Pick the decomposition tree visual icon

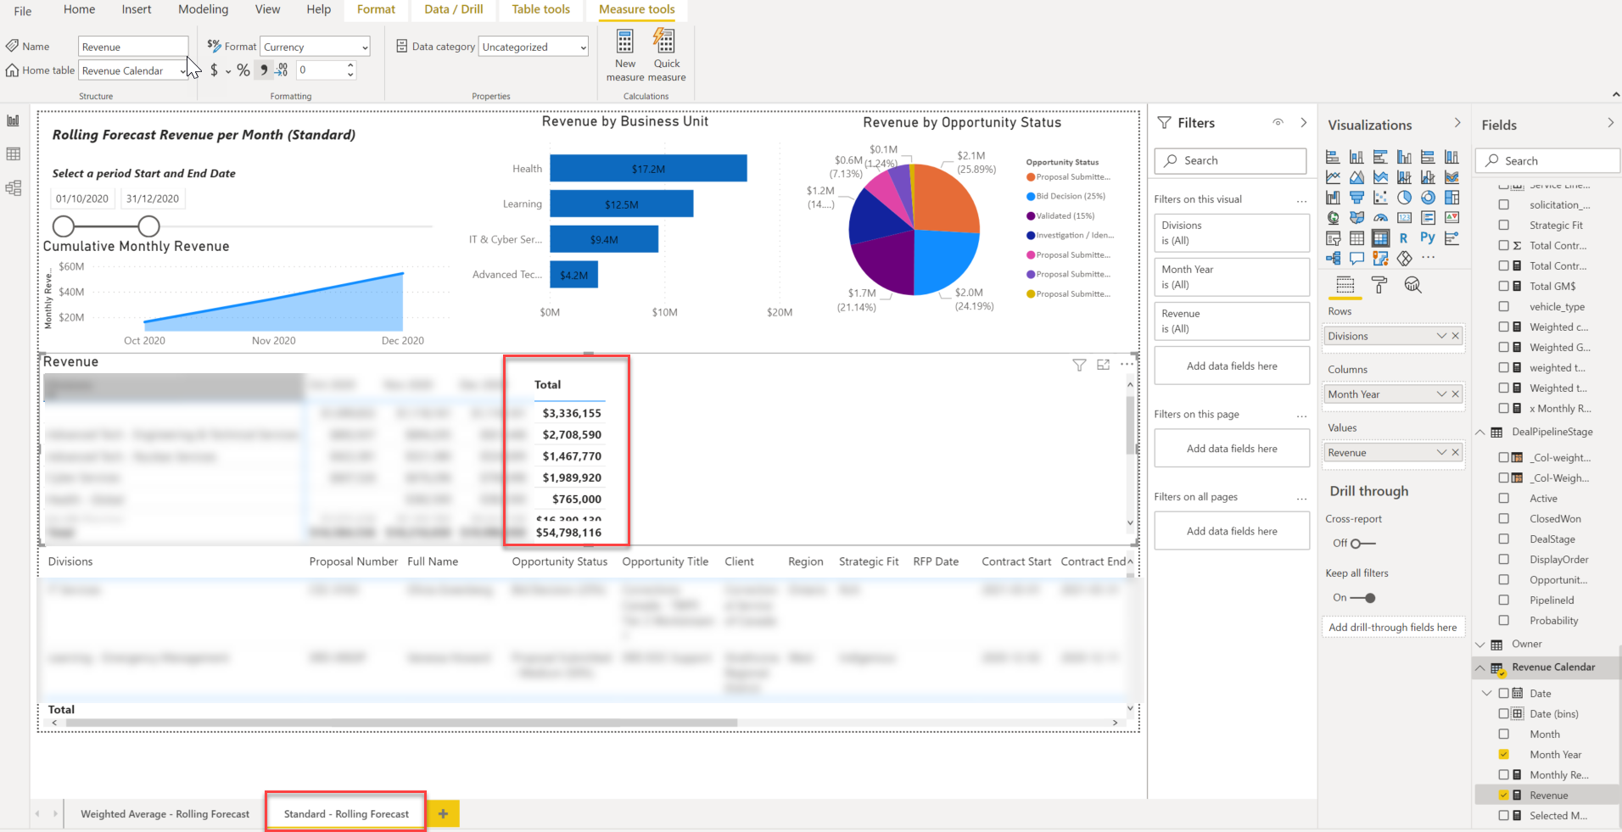pos(1333,258)
